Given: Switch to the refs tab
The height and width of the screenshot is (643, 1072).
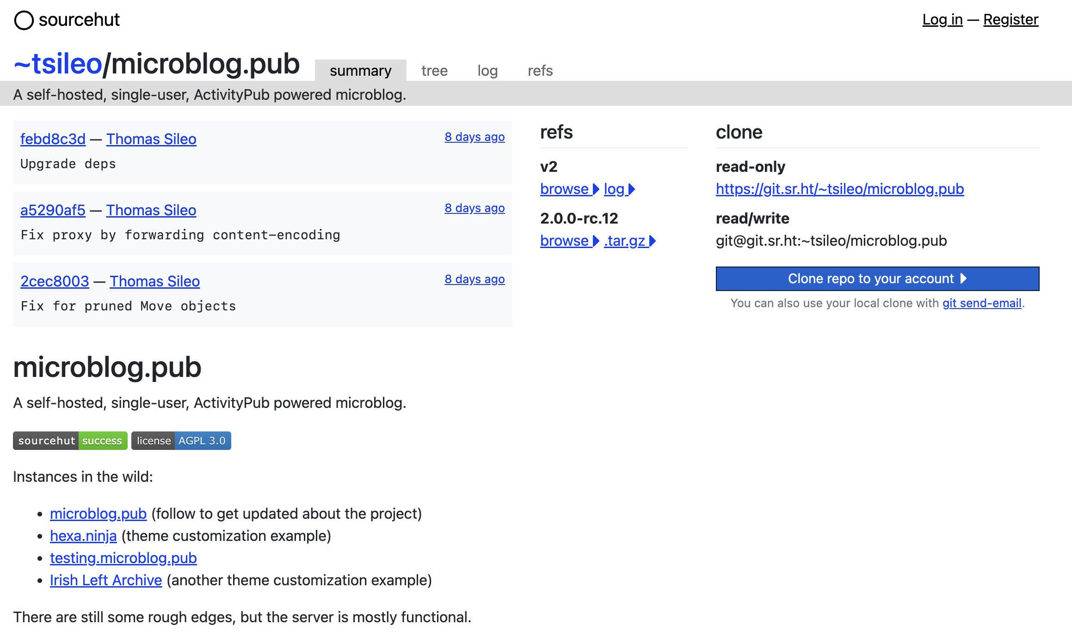Looking at the screenshot, I should (540, 71).
